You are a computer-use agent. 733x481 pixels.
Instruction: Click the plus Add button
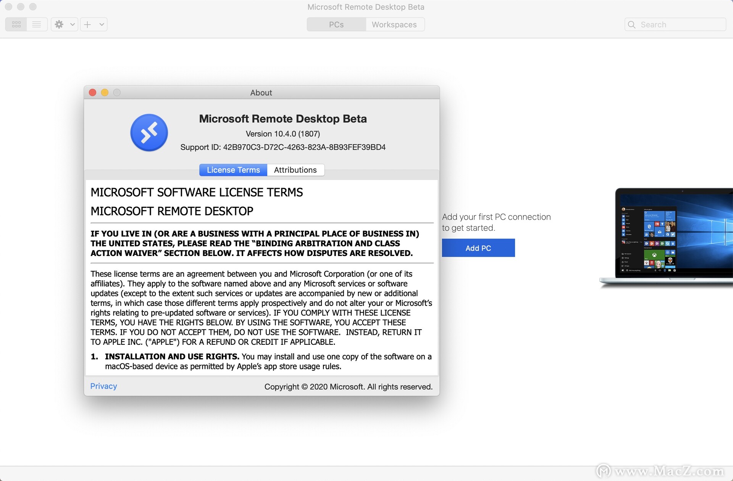88,24
